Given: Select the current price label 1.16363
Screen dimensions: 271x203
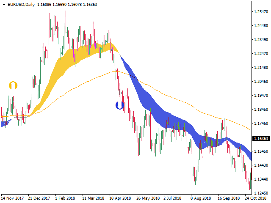Looking at the screenshot, I should click(261, 138).
